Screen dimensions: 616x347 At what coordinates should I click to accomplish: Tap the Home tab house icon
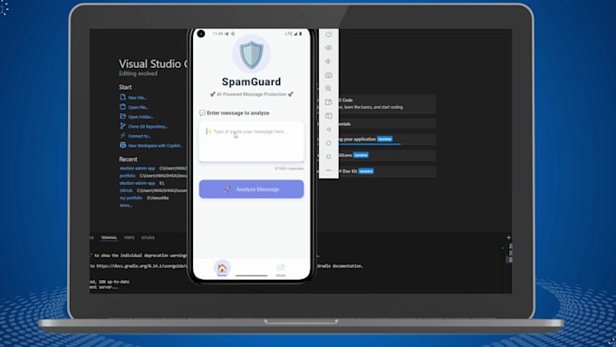click(222, 268)
